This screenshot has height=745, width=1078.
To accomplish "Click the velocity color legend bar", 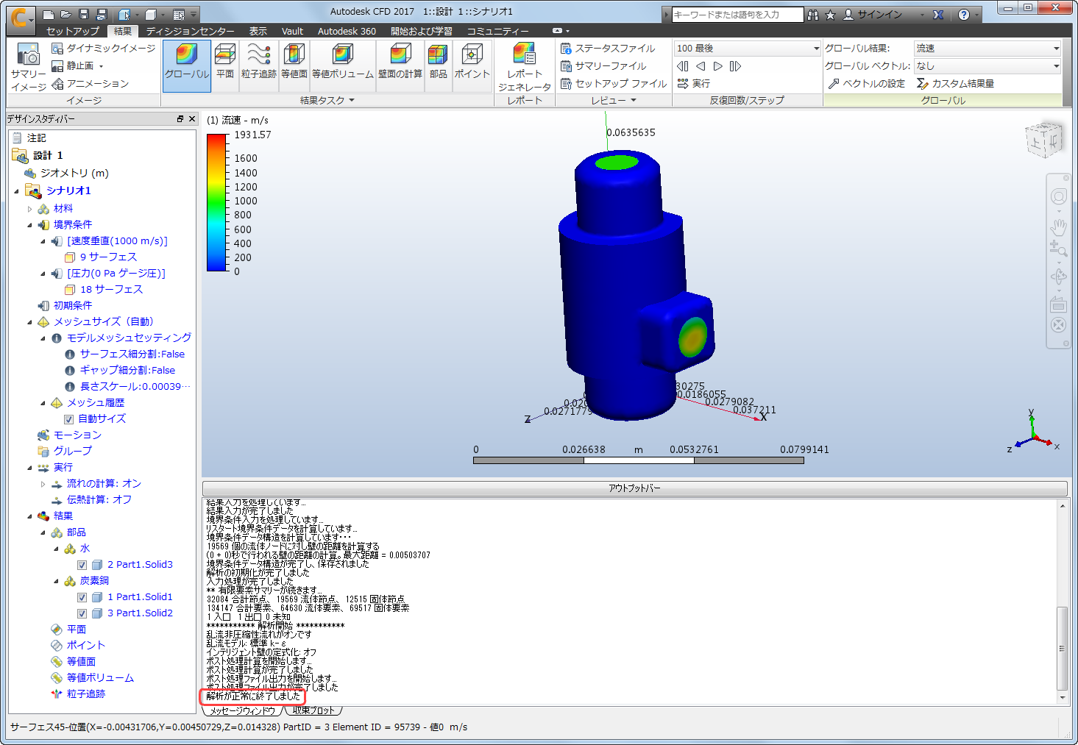I will pyautogui.click(x=217, y=202).
